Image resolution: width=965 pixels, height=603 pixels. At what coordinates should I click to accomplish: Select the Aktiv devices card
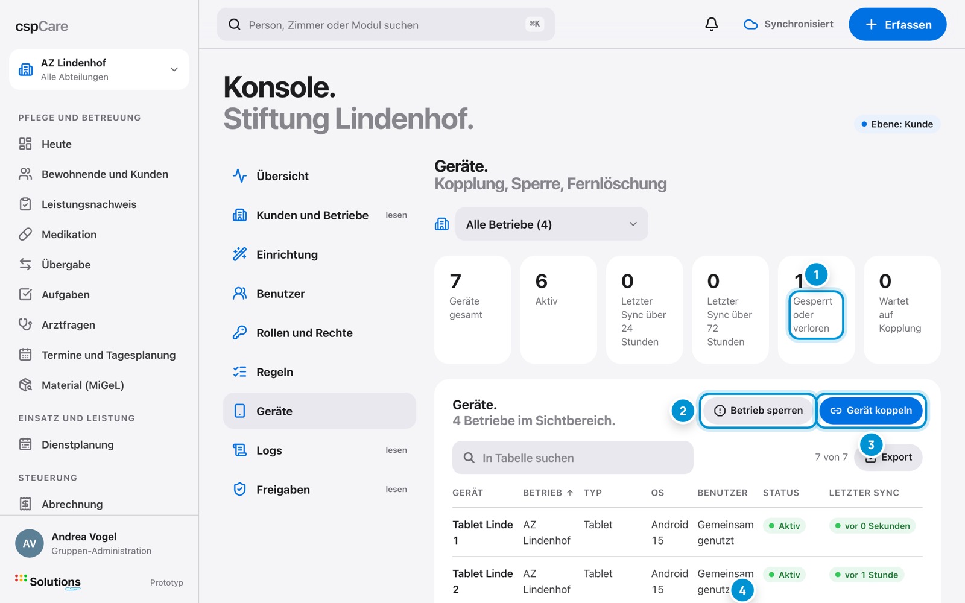point(558,310)
